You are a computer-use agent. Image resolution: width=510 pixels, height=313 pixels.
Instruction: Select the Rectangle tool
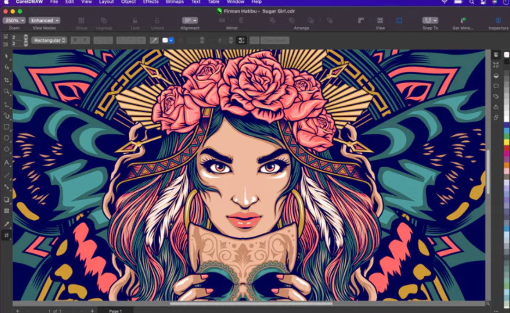point(6,127)
